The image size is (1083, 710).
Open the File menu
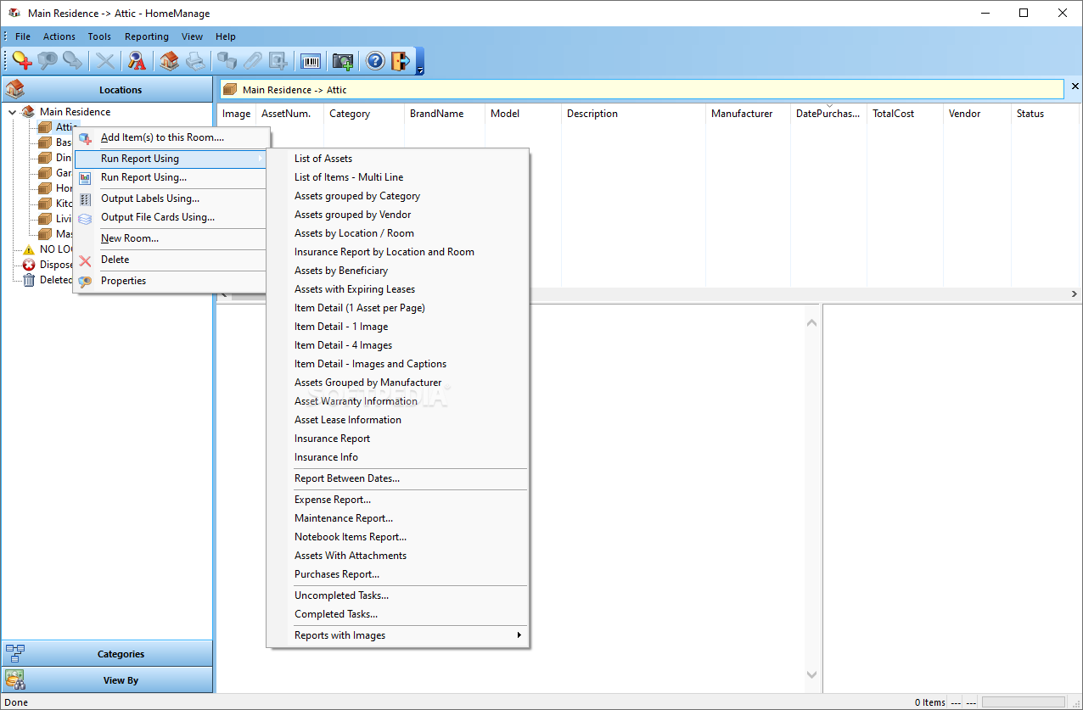(23, 36)
